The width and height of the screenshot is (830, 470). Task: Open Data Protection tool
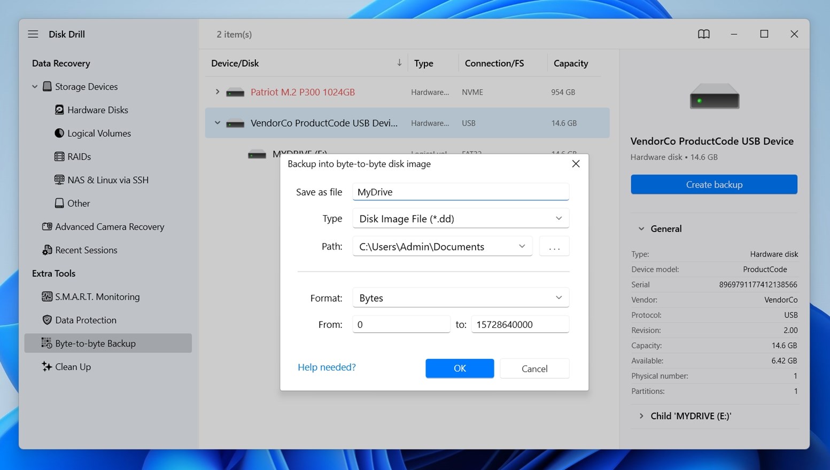tap(86, 320)
